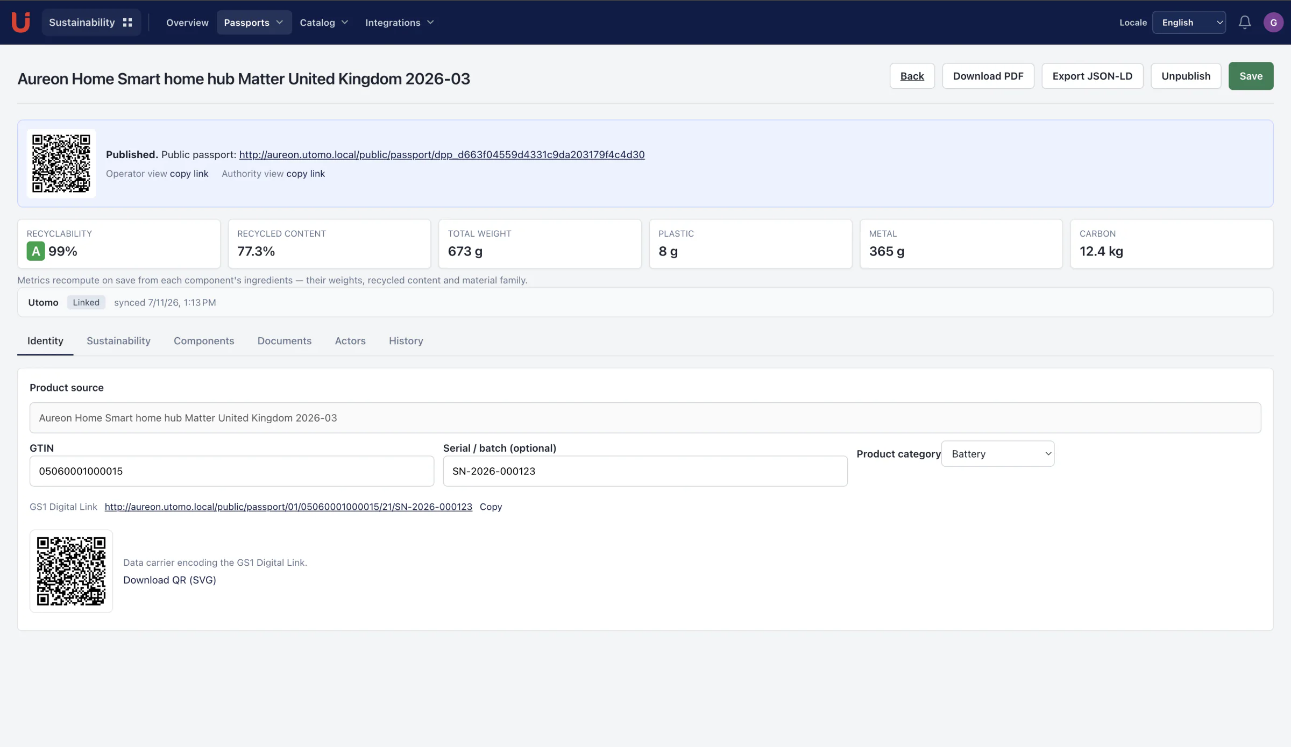Click Download QR (SVG)

tap(169, 580)
